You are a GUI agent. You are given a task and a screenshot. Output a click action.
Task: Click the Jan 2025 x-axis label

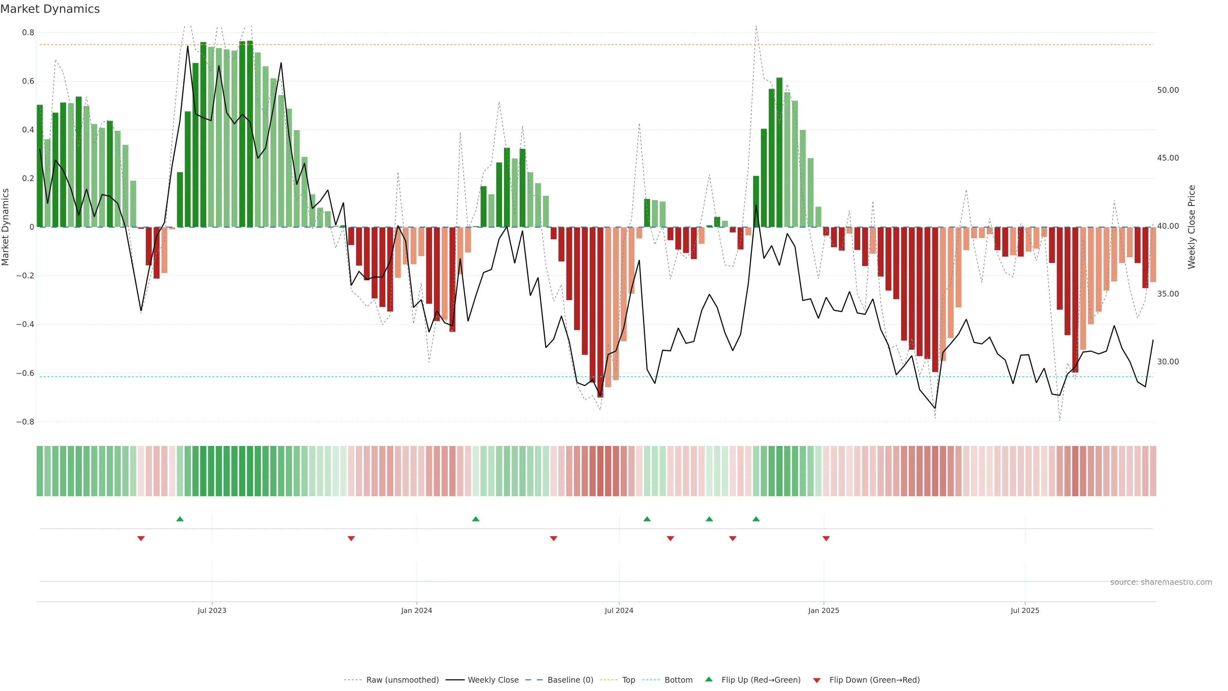823,610
